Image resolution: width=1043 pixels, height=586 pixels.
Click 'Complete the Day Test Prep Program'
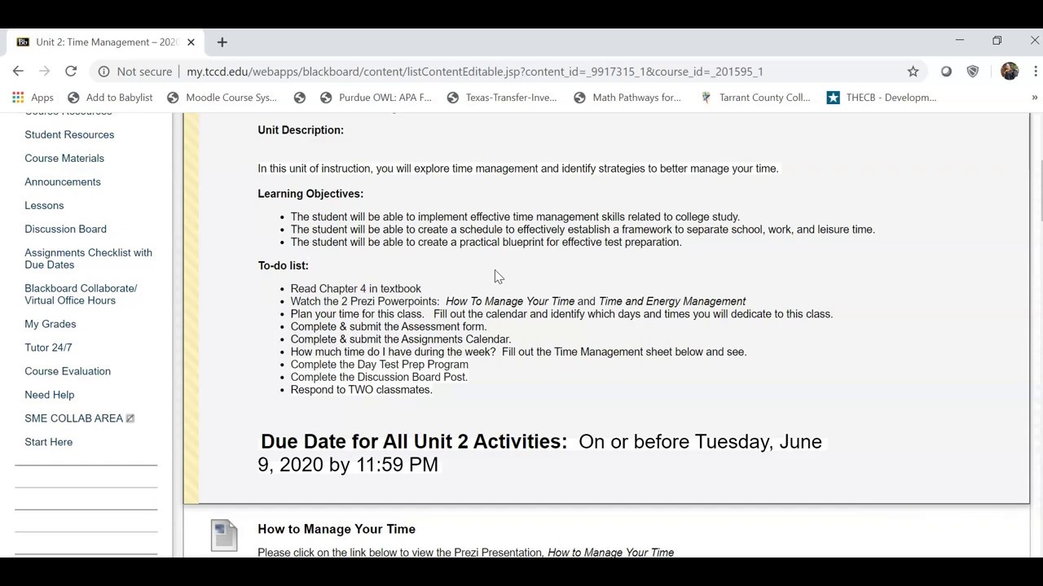click(380, 365)
